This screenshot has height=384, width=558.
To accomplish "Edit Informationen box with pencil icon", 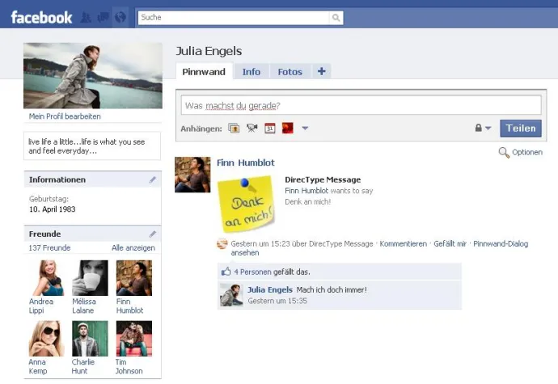I will 152,179.
